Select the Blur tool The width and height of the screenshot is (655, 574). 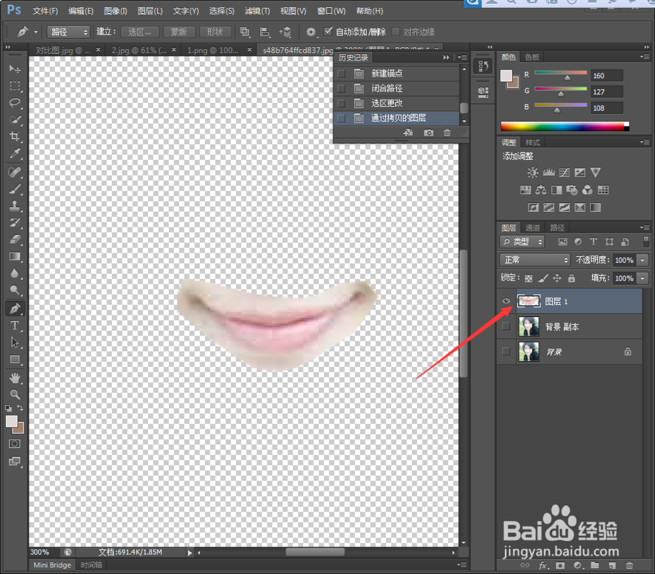click(14, 273)
